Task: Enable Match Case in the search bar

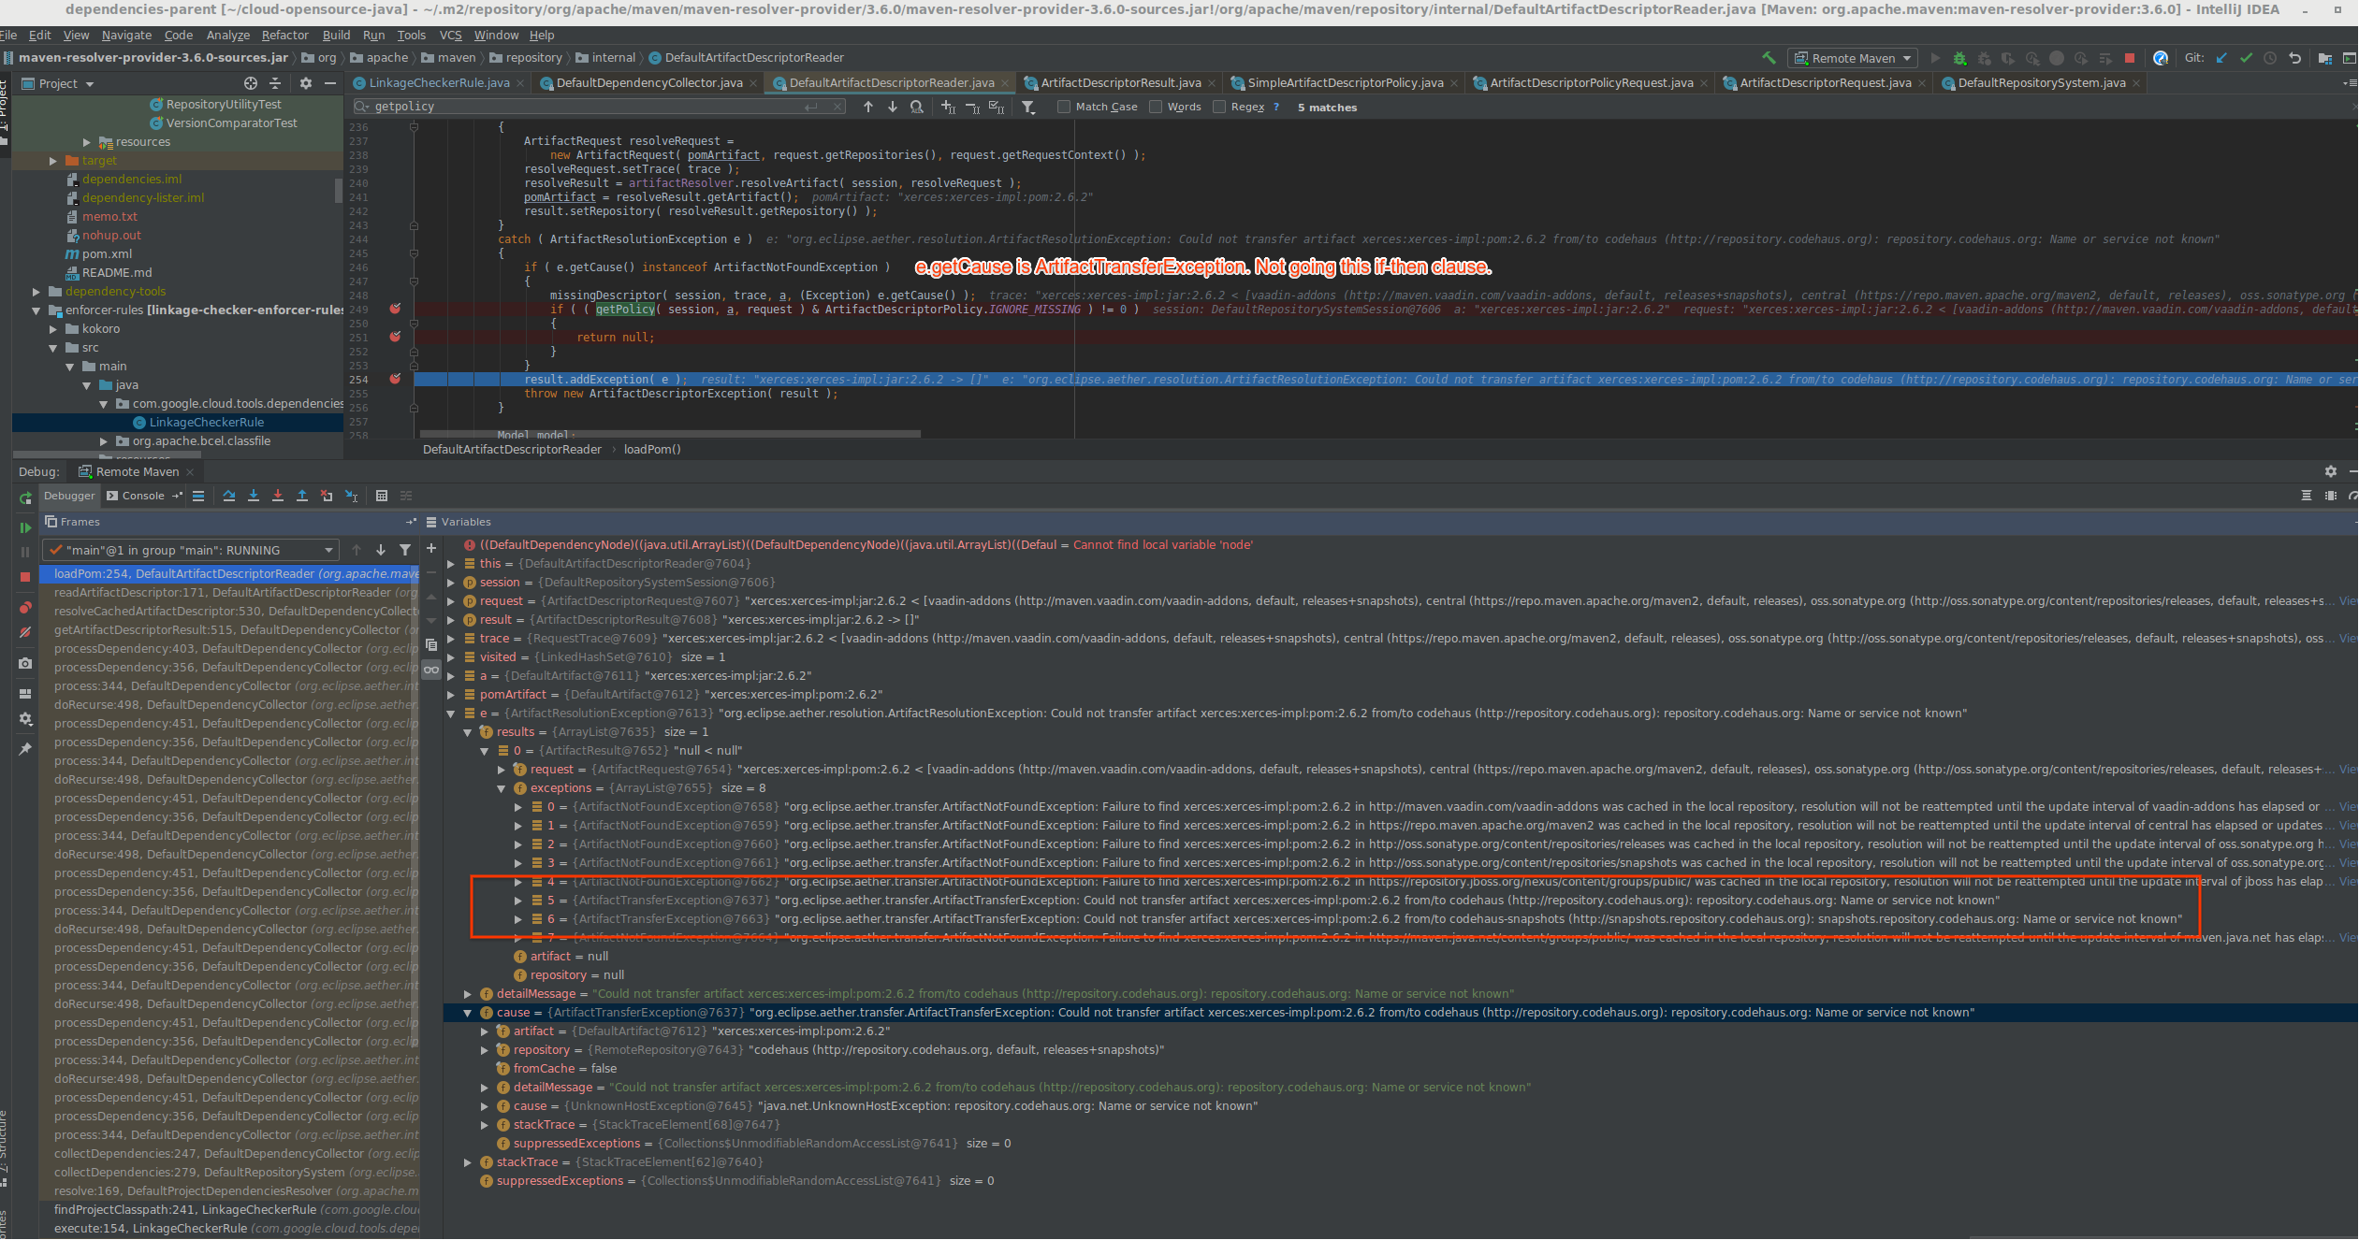Action: tap(1064, 107)
